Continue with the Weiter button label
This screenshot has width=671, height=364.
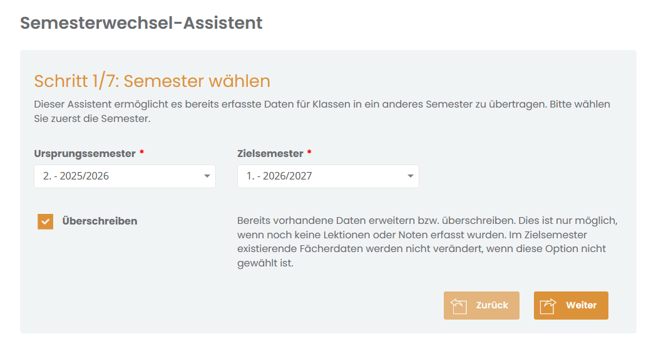581,305
